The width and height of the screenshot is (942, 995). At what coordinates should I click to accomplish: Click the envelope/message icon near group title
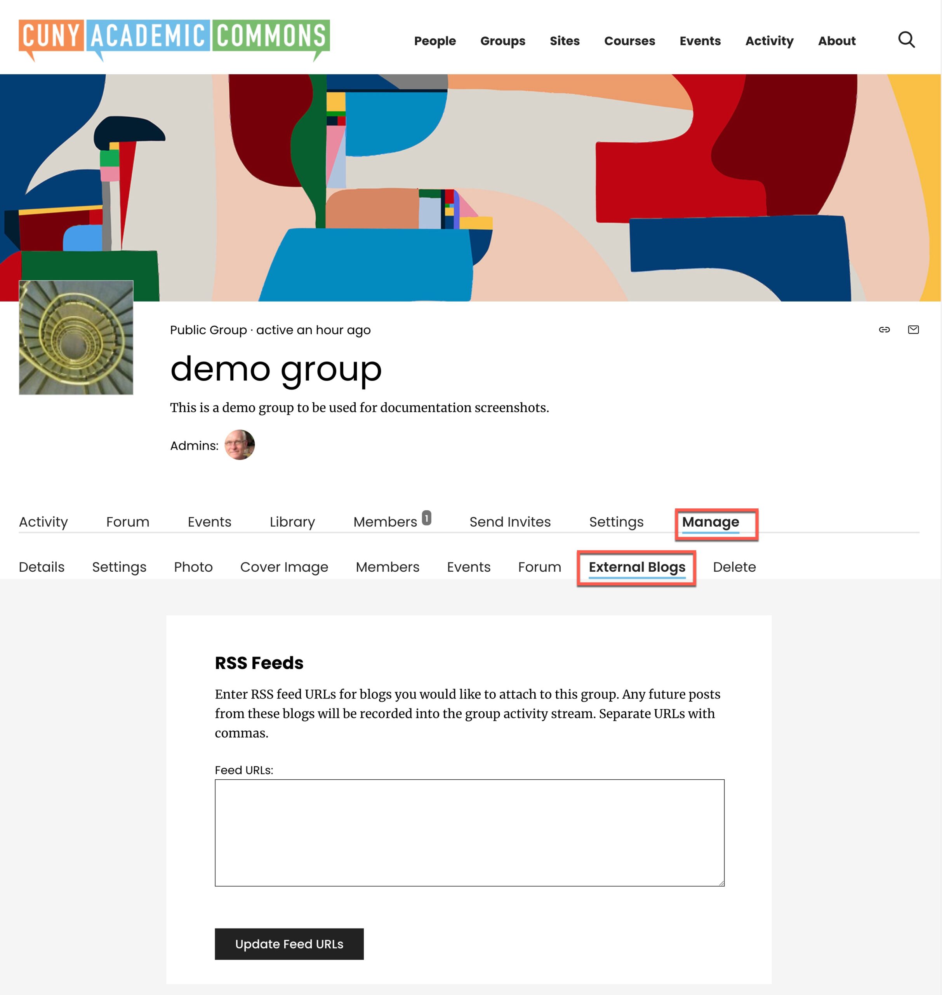(913, 329)
